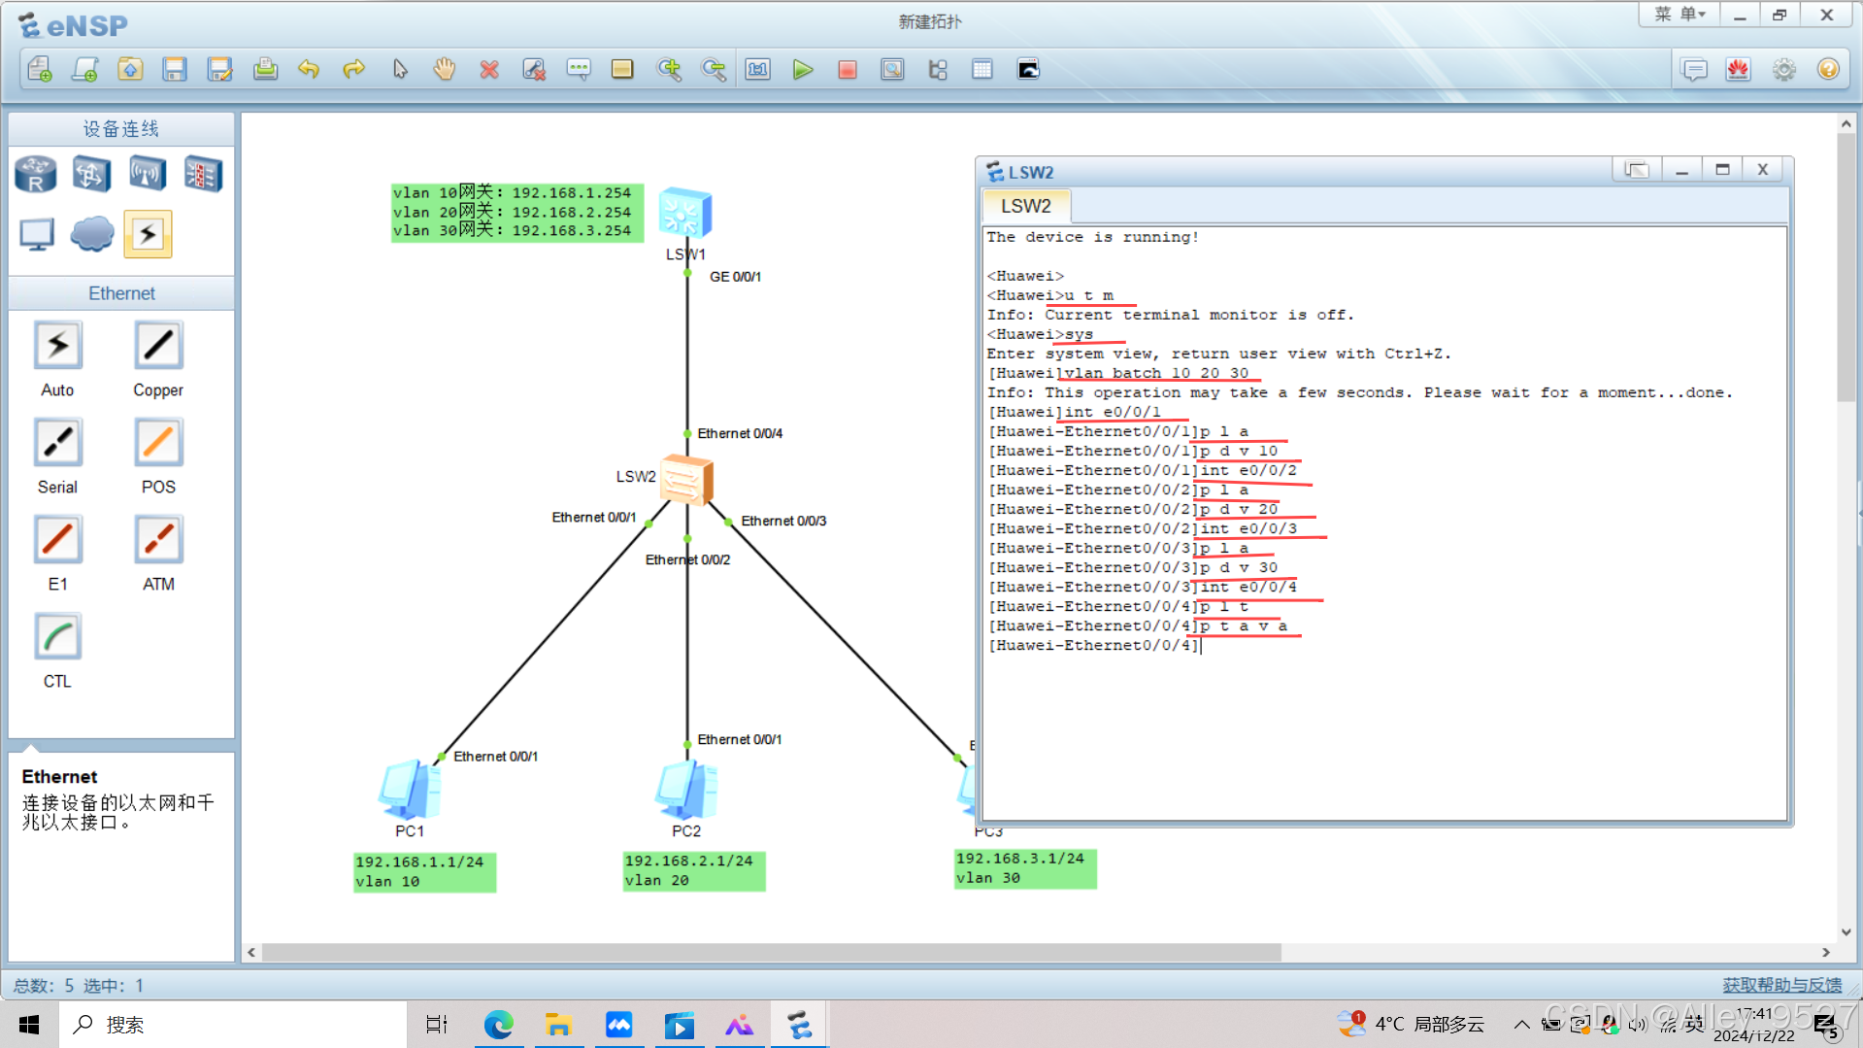The height and width of the screenshot is (1048, 1863).
Task: Open the Windows Start menu
Action: tap(29, 1025)
